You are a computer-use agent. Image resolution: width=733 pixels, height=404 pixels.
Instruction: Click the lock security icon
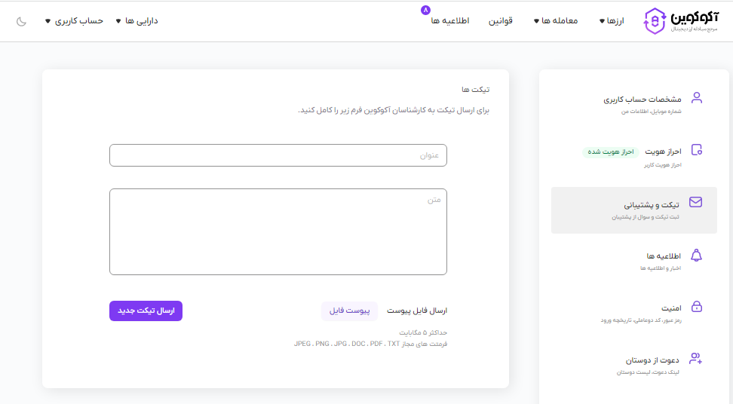696,307
